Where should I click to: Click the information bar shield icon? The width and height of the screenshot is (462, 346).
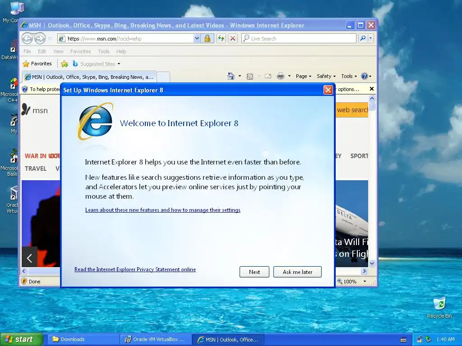(25, 89)
